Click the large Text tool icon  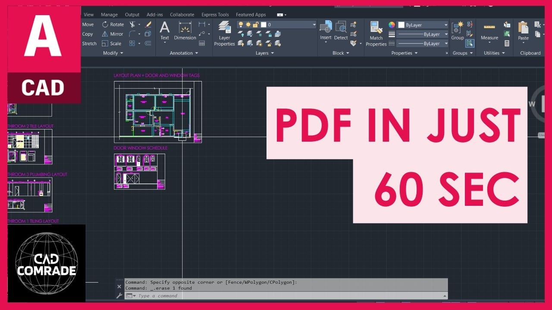pyautogui.click(x=165, y=28)
